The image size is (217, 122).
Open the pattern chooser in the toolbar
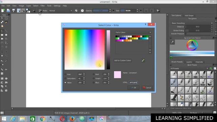coord(23,11)
